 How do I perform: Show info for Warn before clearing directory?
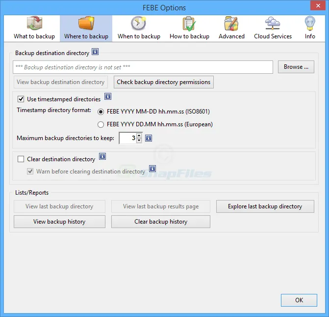(x=152, y=169)
